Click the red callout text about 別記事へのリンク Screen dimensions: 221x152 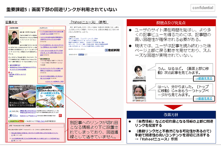(94, 130)
